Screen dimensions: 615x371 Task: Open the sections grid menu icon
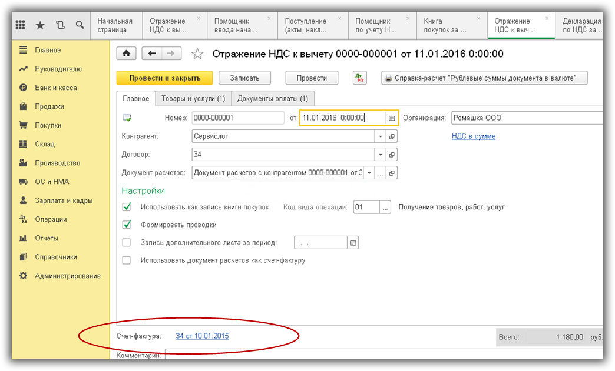21,25
